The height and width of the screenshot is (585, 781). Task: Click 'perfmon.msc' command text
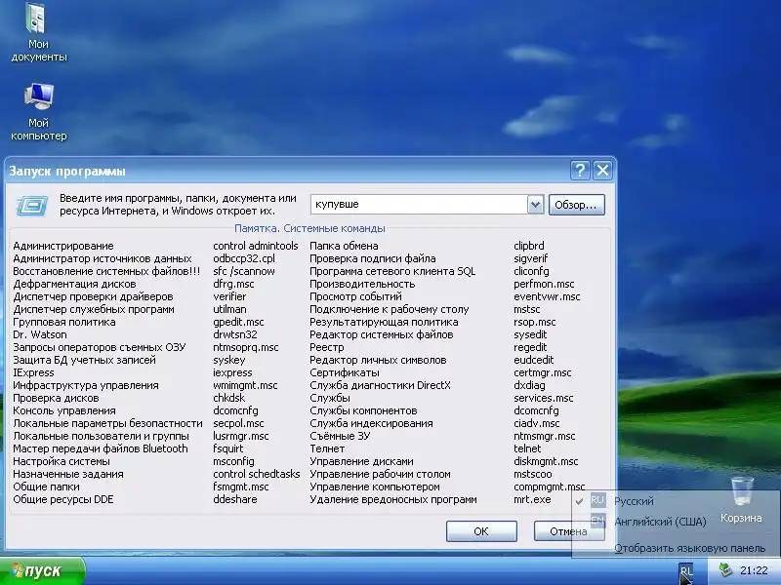click(544, 284)
